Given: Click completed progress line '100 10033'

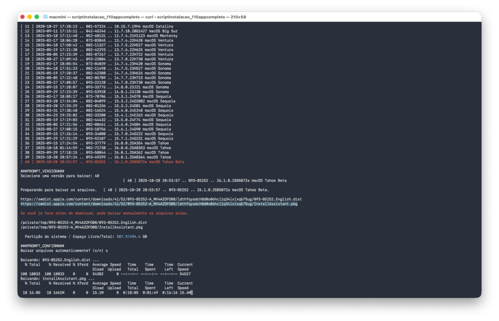Looking at the screenshot, I should [x=106, y=274].
